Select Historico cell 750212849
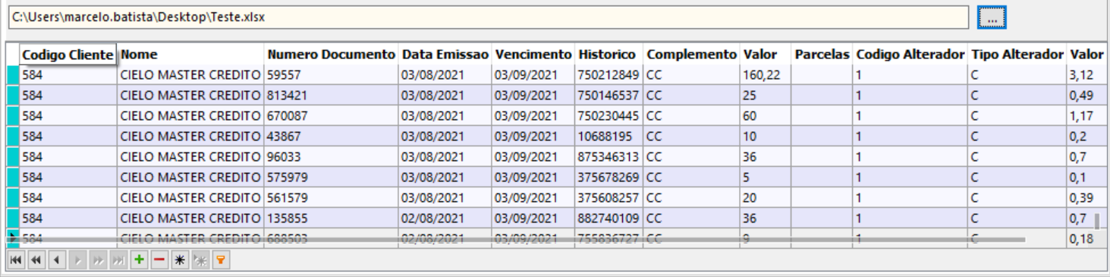The image size is (1110, 277). [609, 75]
